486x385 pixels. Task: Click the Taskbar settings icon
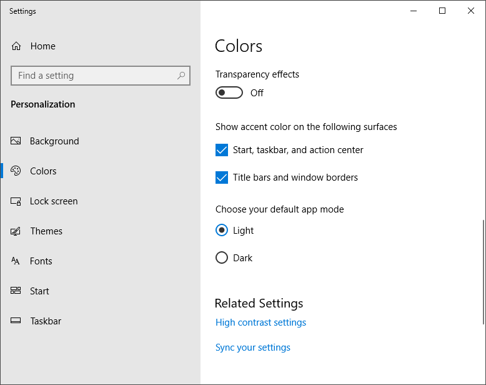click(16, 321)
